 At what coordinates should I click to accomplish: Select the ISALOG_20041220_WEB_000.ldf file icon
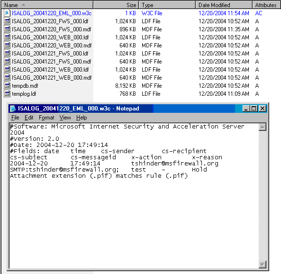click(7, 37)
